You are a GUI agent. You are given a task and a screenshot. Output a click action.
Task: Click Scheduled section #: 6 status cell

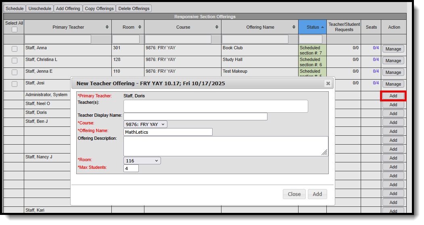[x=312, y=62]
